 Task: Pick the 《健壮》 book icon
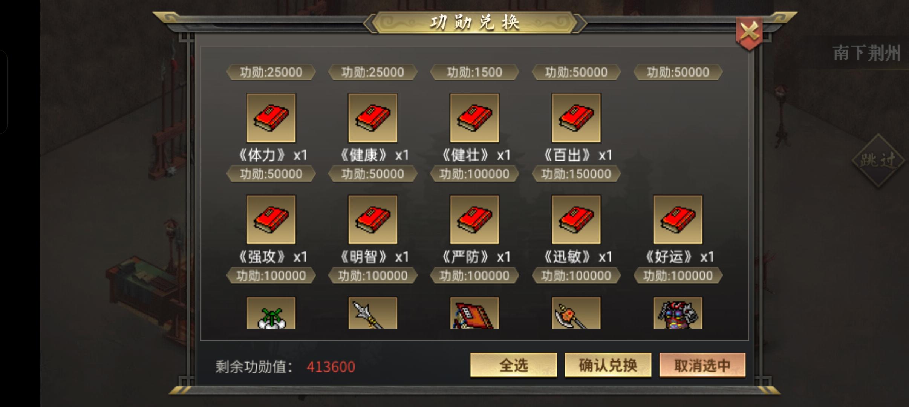[x=474, y=118]
